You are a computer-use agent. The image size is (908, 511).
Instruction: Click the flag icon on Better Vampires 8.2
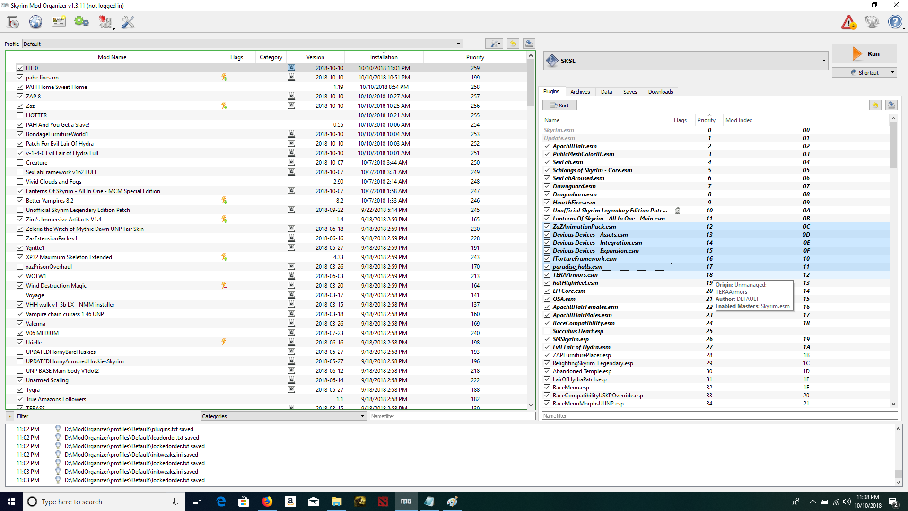pos(224,200)
